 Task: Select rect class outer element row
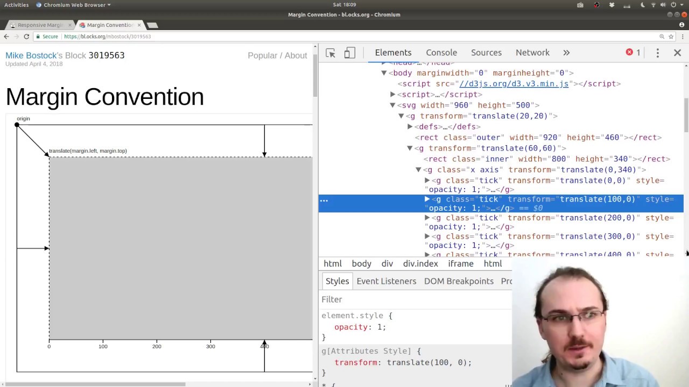click(501, 138)
